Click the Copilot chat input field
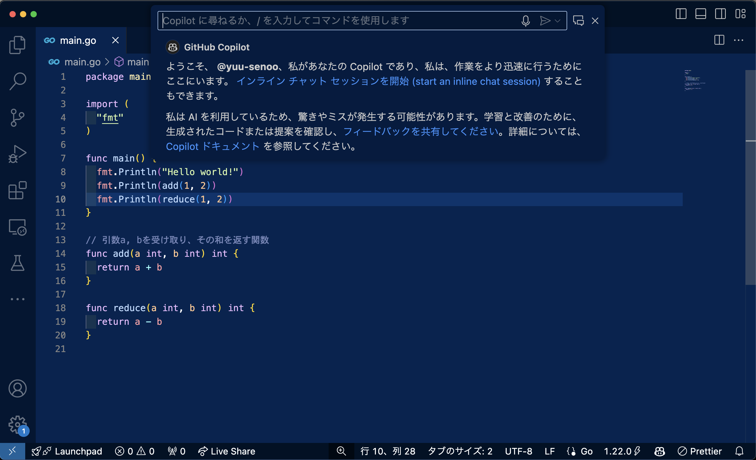Image resolution: width=756 pixels, height=460 pixels. [x=338, y=21]
